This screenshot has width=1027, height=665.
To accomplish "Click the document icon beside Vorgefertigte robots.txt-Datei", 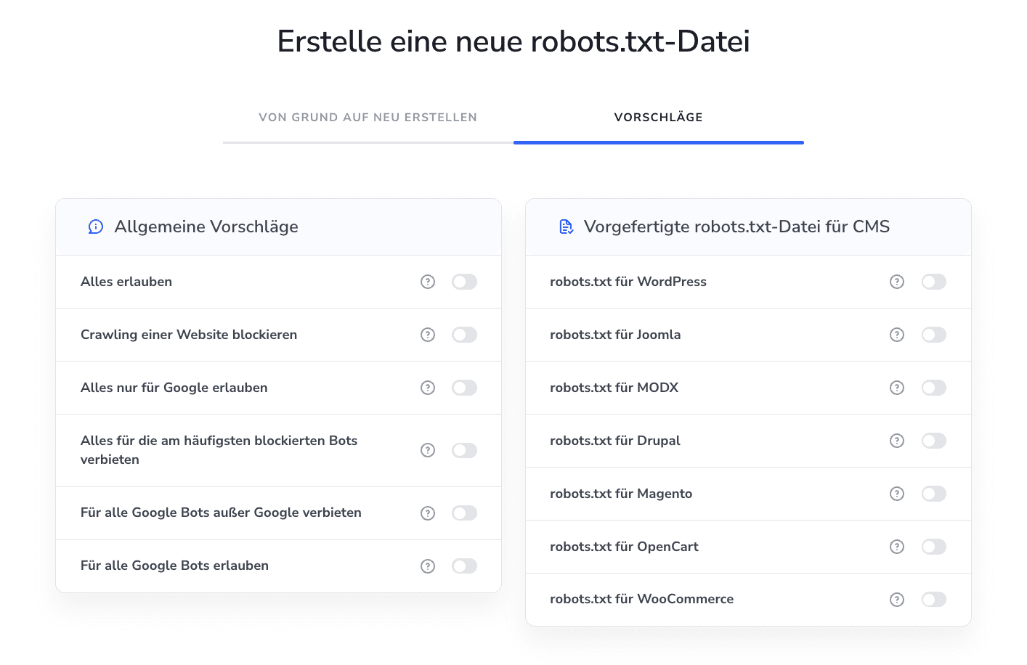I will tap(566, 227).
